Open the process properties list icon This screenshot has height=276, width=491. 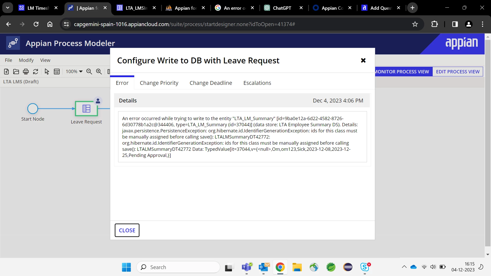[x=57, y=72]
